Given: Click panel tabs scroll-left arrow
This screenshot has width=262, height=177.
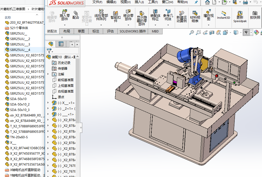Looking at the screenshot, I should (x=72, y=44).
